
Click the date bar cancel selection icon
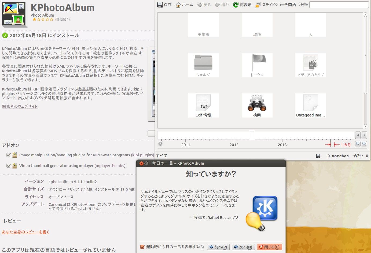pos(160,144)
